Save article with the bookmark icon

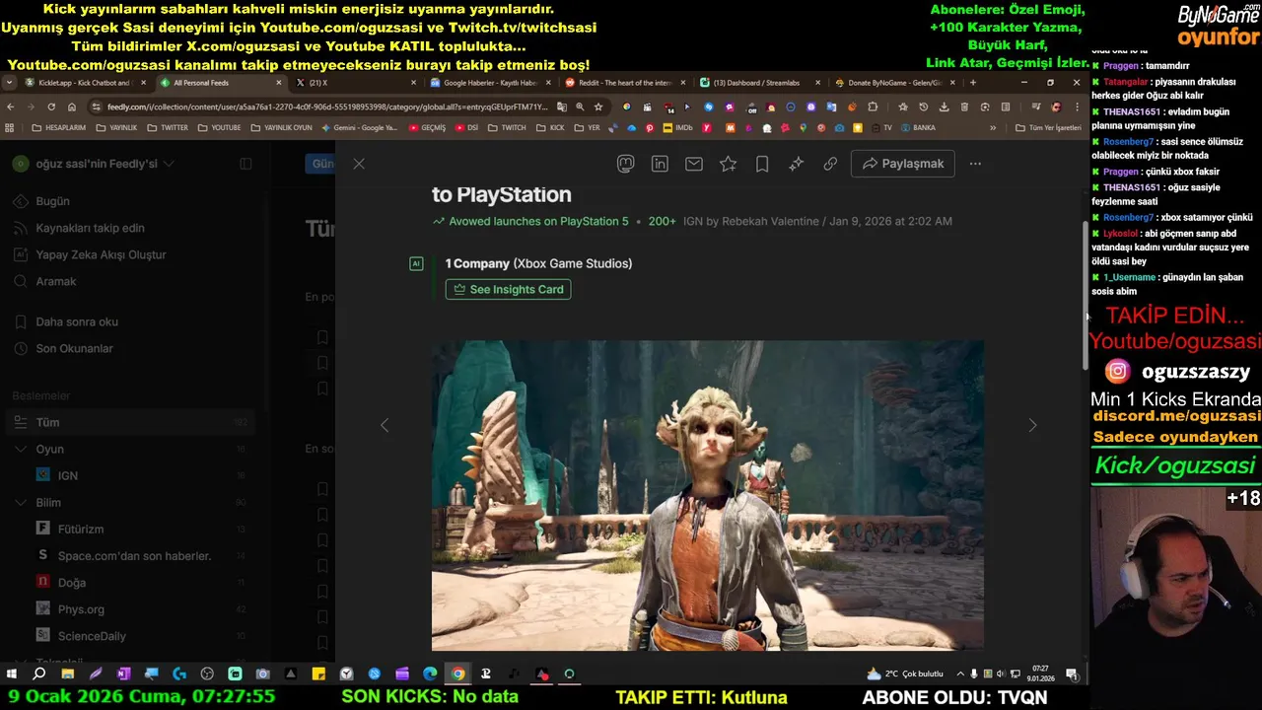tap(762, 164)
